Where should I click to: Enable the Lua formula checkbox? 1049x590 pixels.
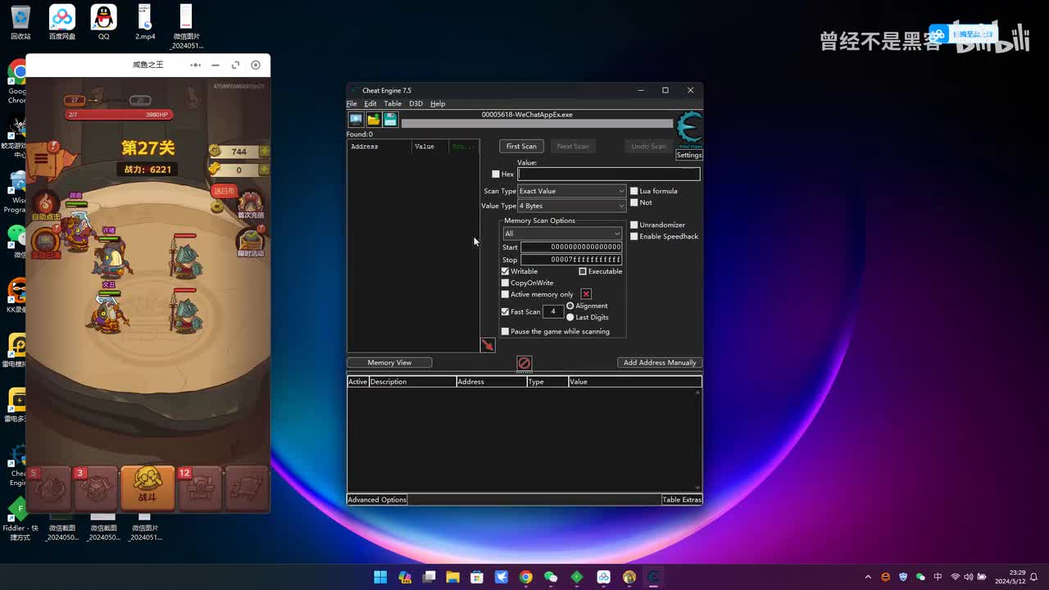coord(634,191)
